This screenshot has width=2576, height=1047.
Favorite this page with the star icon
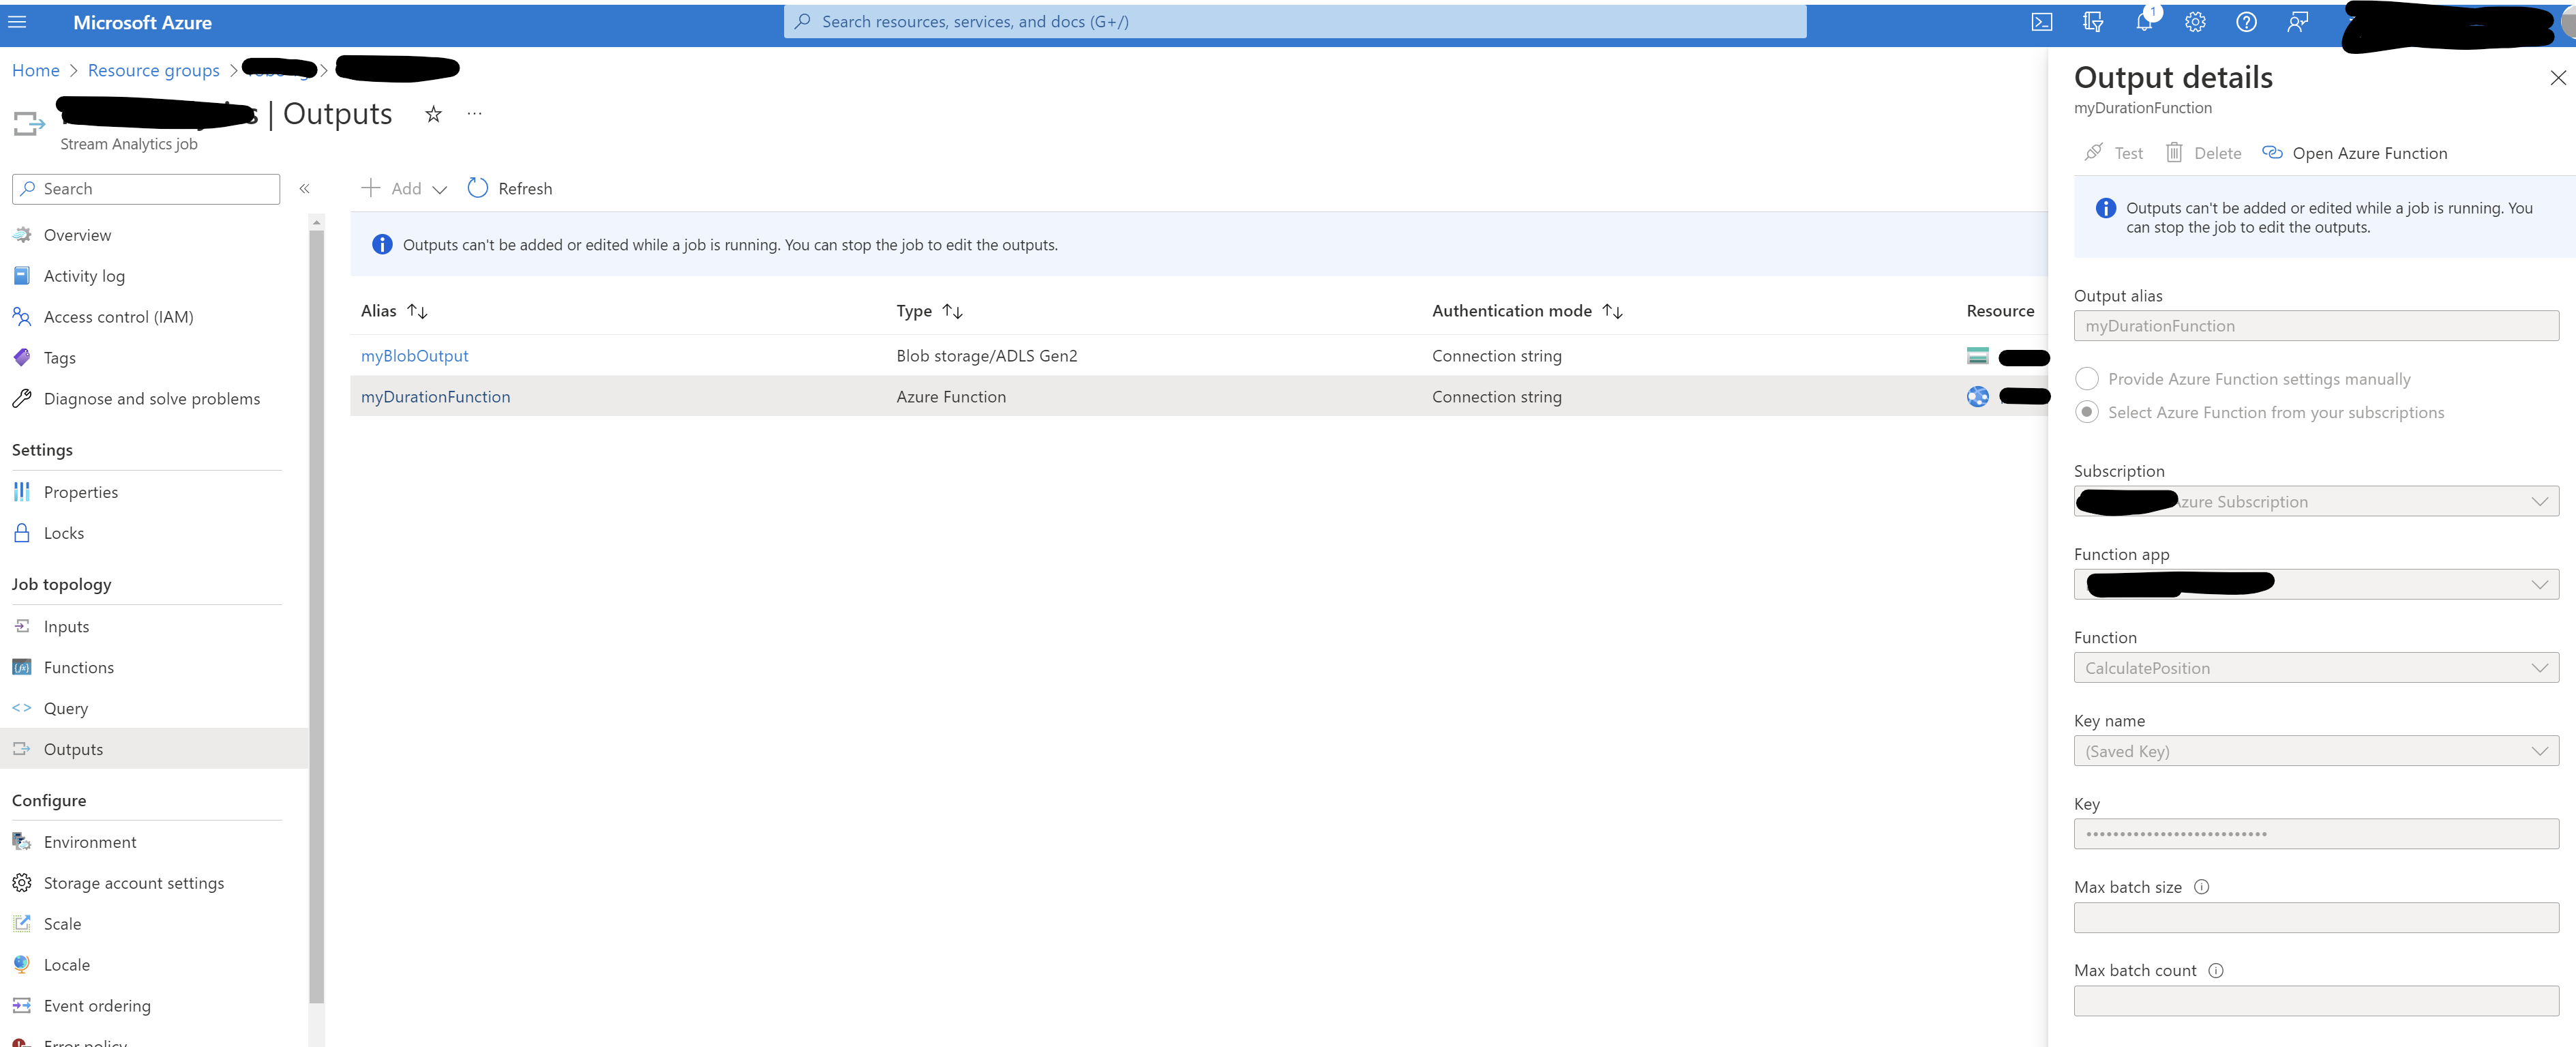tap(433, 114)
